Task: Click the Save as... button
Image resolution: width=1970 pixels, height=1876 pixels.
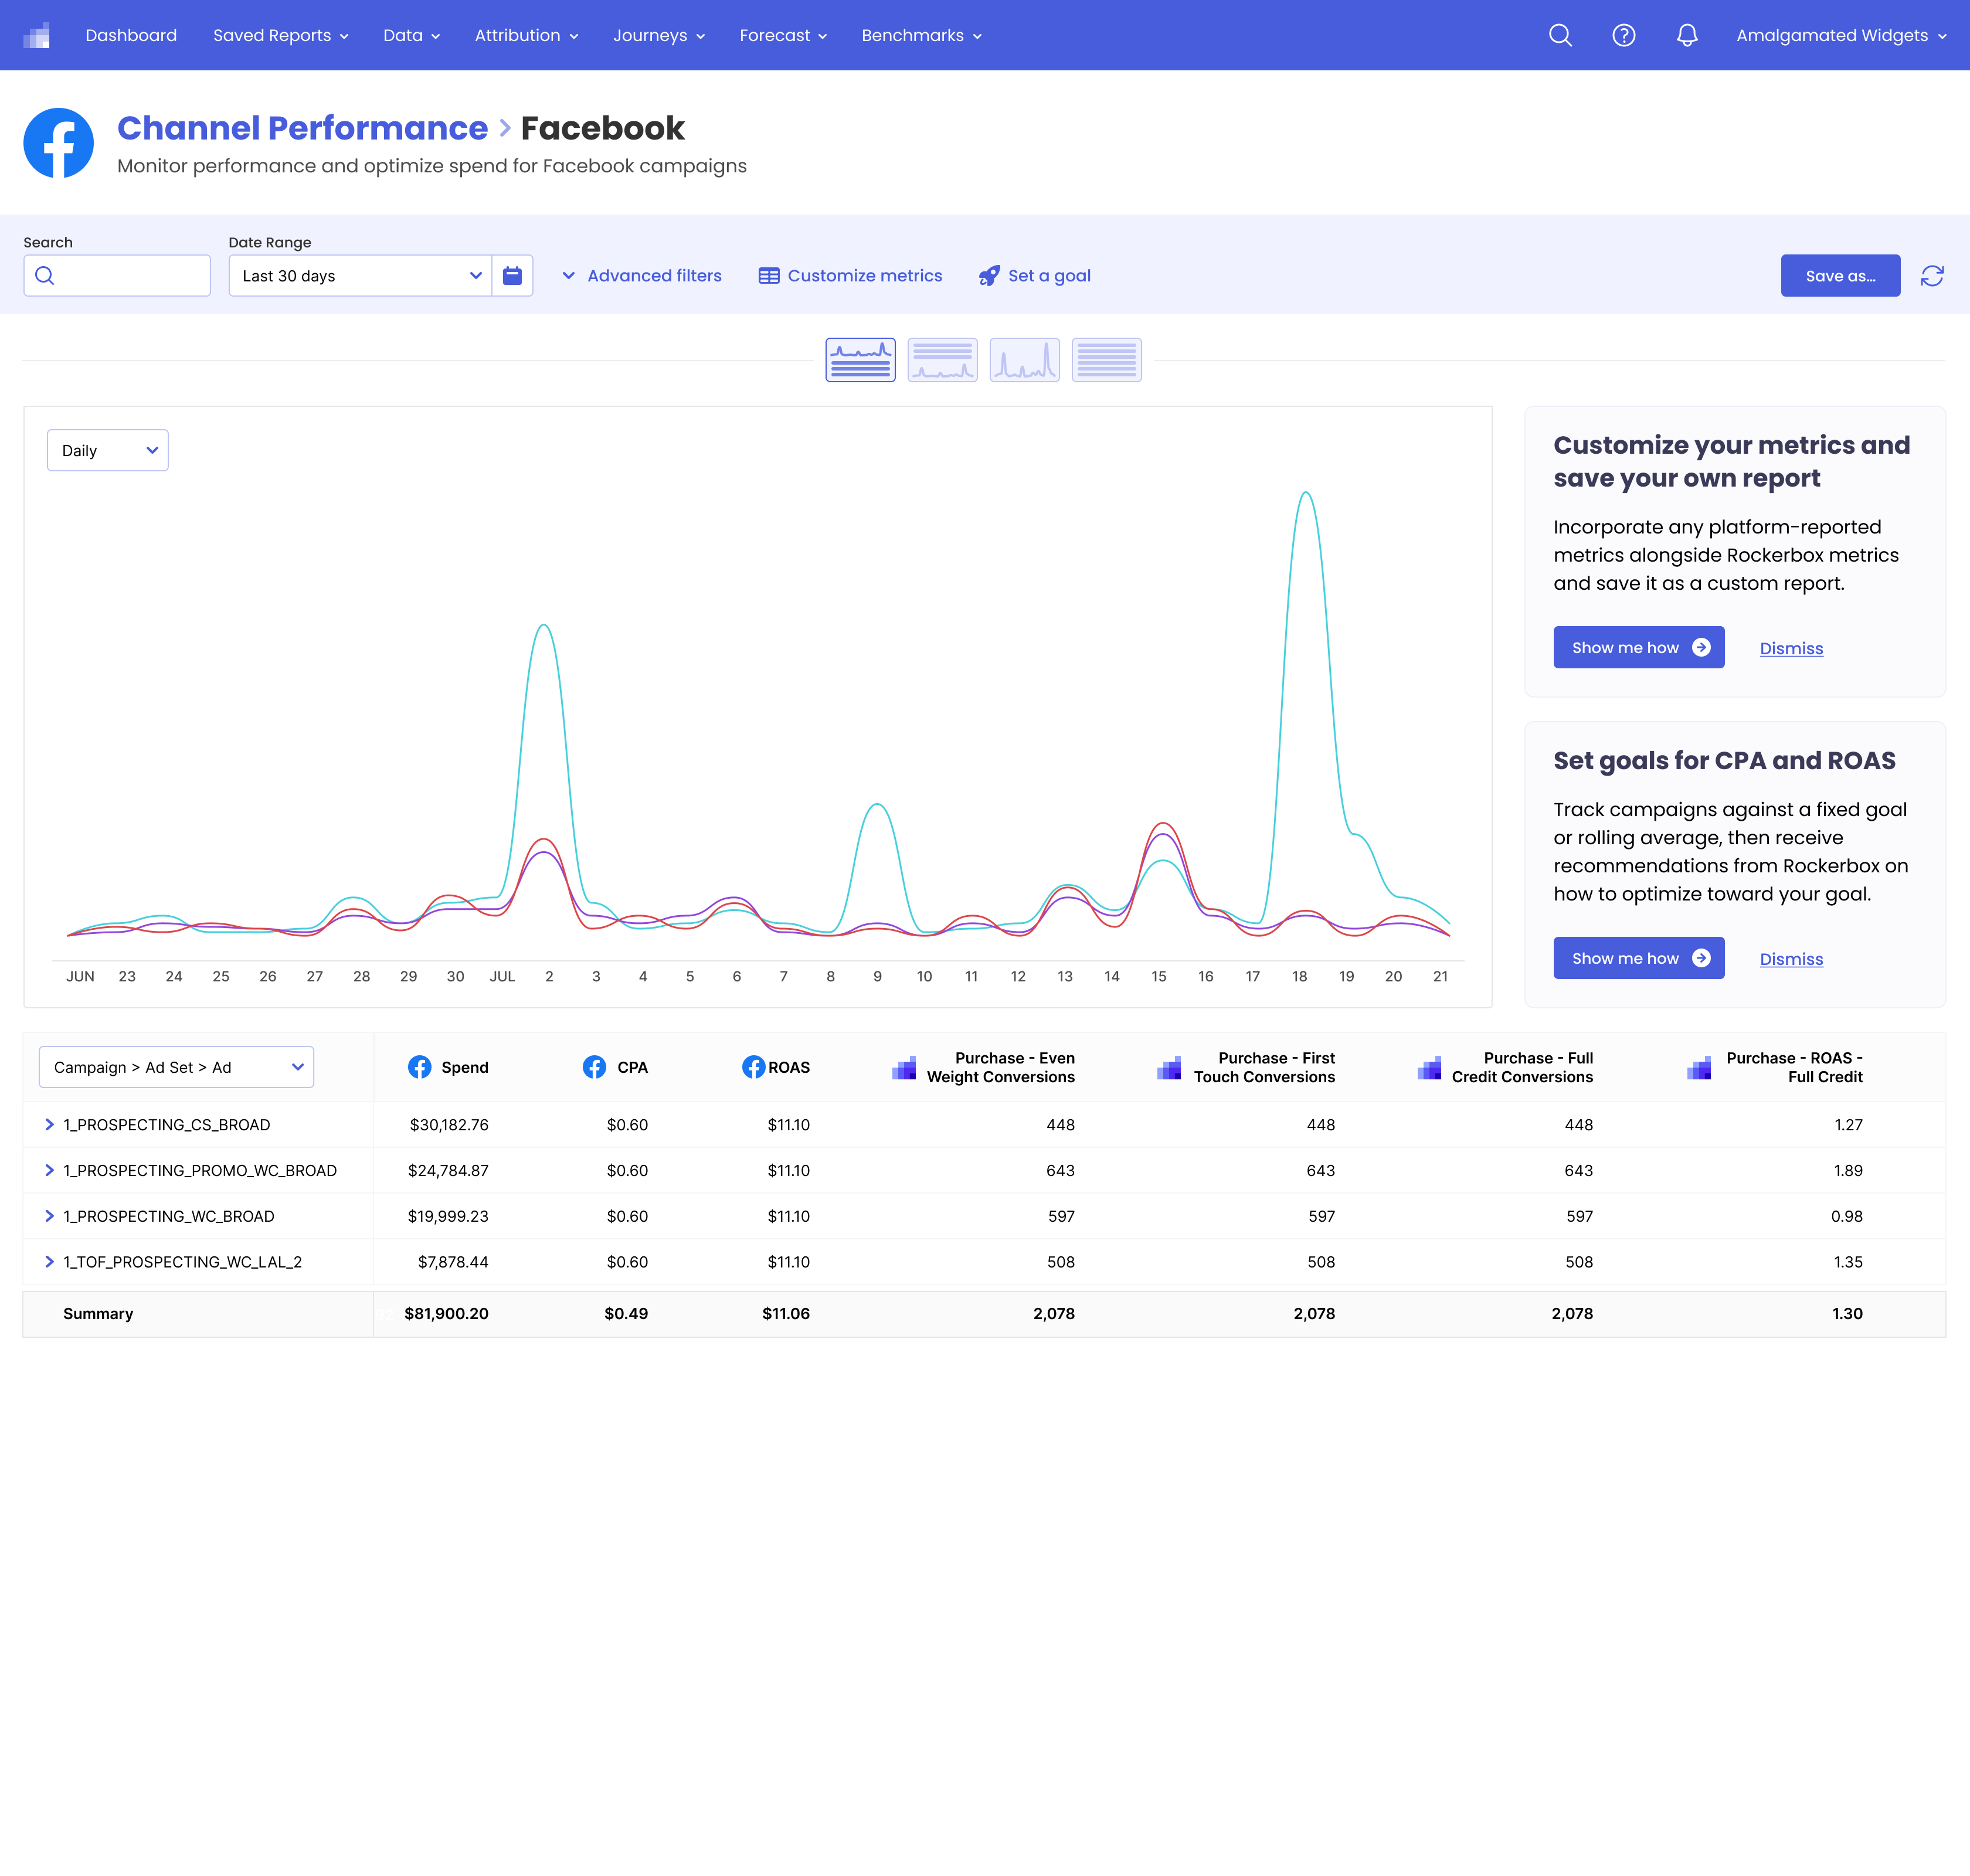Action: click(x=1840, y=276)
